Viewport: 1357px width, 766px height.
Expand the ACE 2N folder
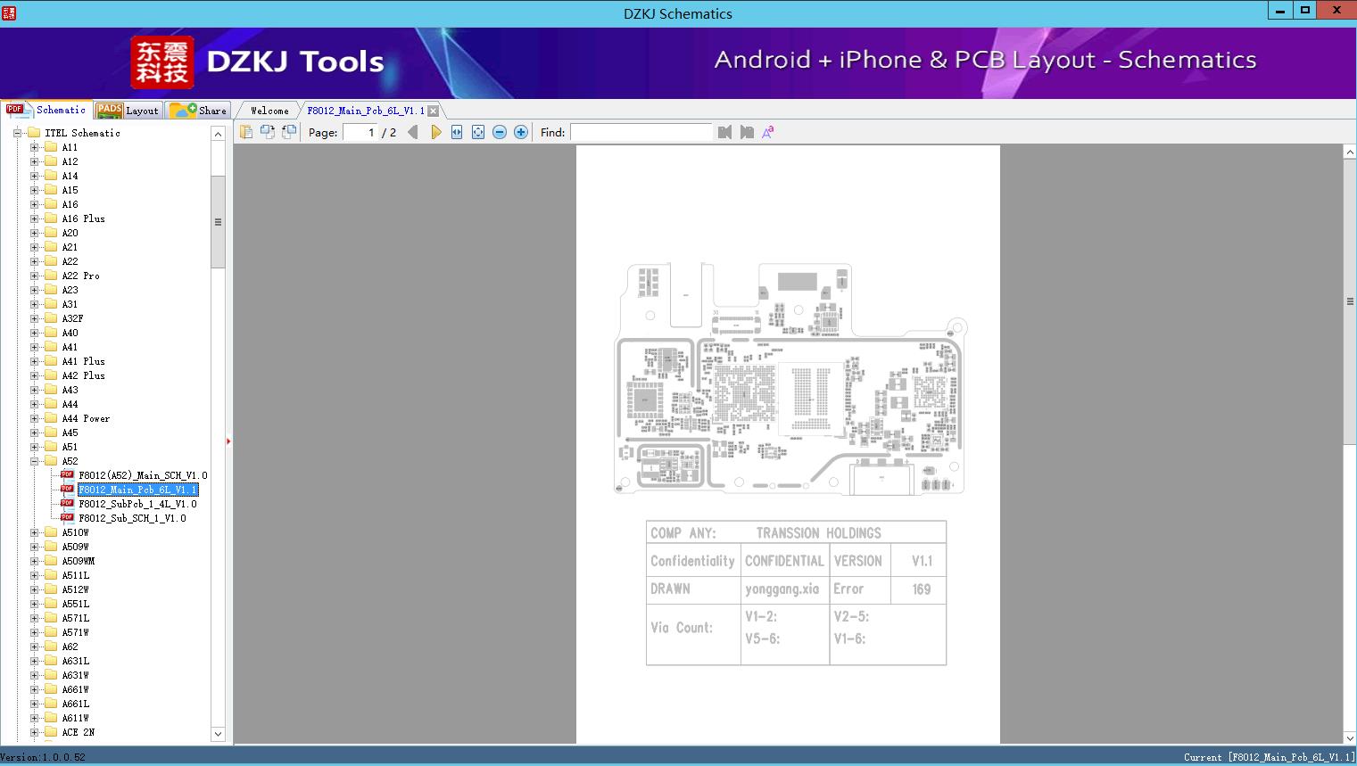click(35, 732)
